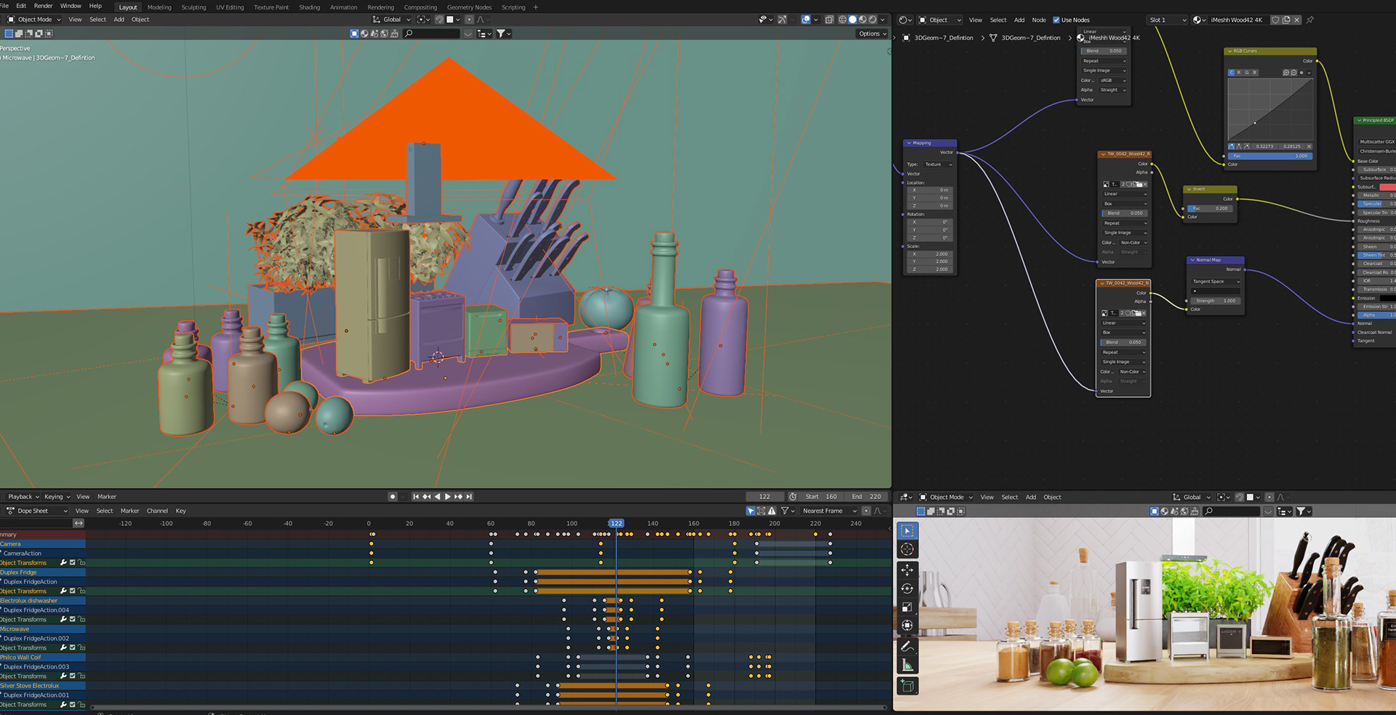Open Object Mode dropdown in main viewport

34,20
